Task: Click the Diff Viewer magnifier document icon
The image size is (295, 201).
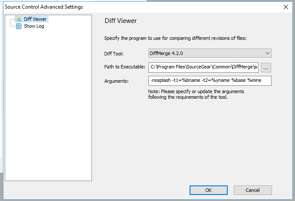Action: pos(19,19)
